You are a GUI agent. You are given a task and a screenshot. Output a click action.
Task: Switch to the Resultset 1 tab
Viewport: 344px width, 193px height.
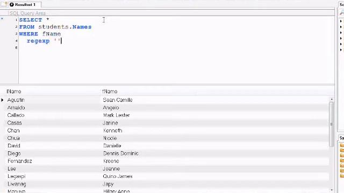coord(25,4)
